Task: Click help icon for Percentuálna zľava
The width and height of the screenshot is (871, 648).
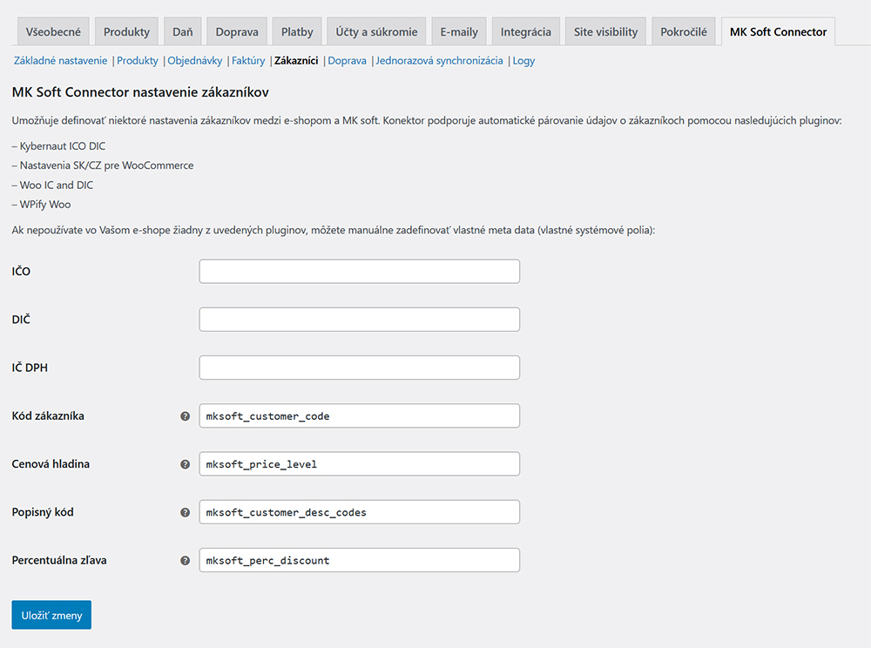Action: pyautogui.click(x=185, y=561)
